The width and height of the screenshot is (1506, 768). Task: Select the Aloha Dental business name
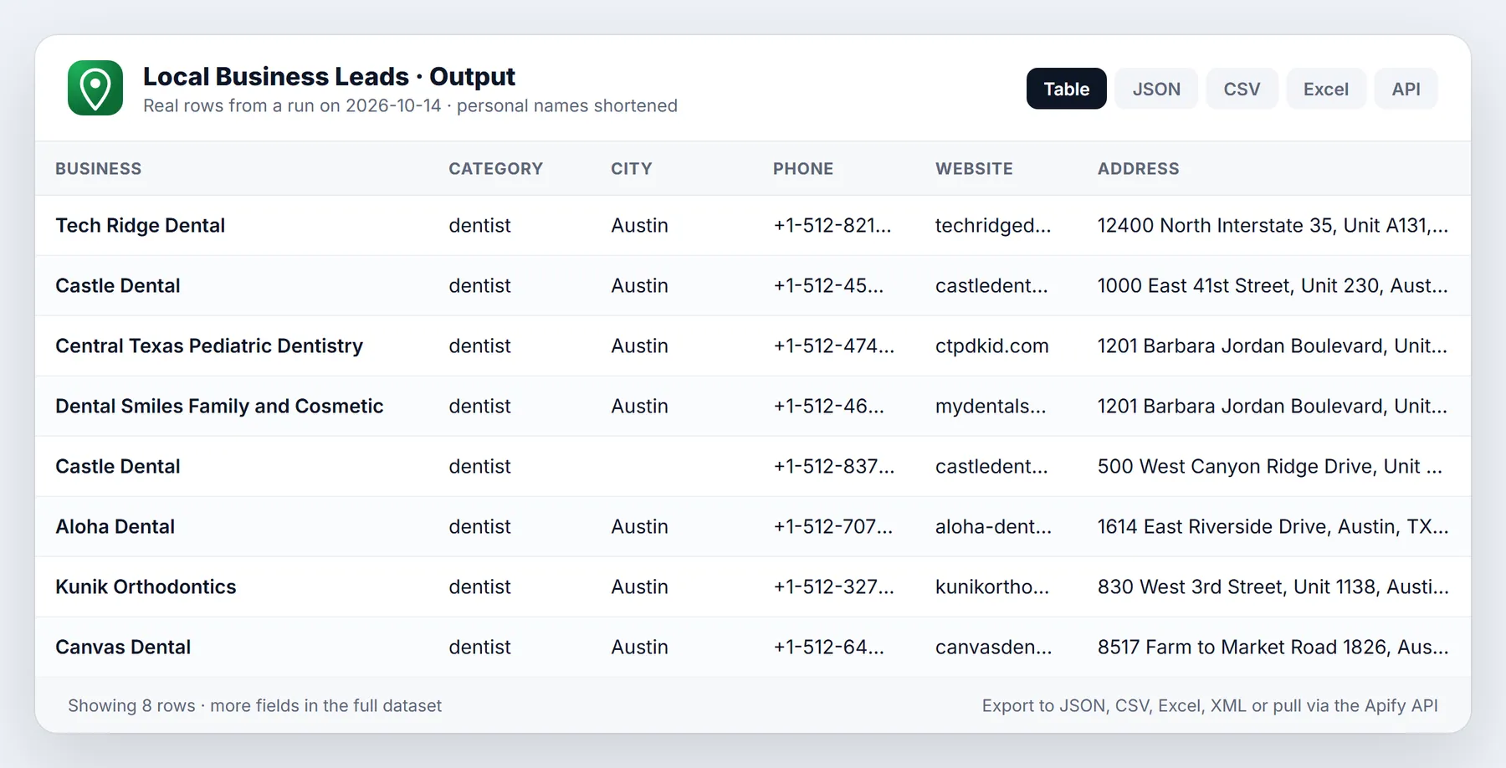tap(115, 527)
